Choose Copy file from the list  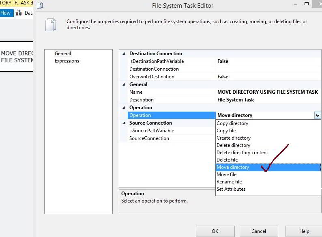point(268,131)
